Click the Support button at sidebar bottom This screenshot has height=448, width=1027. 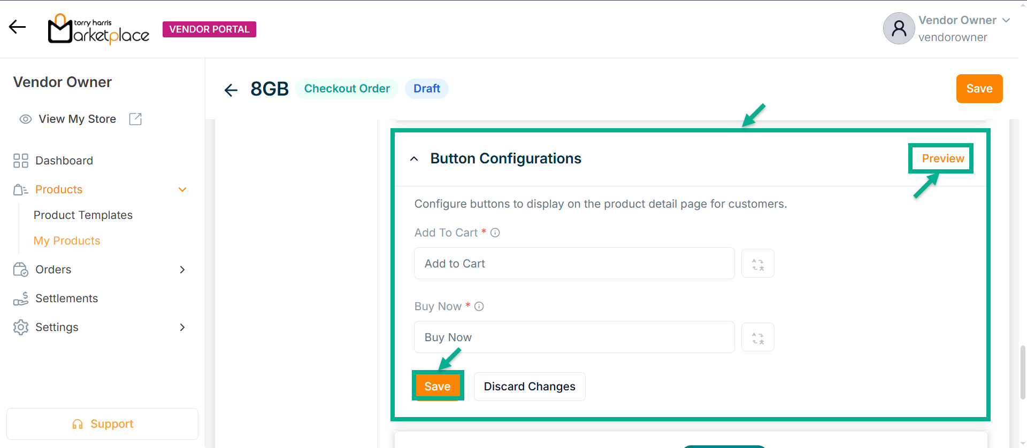pyautogui.click(x=102, y=424)
